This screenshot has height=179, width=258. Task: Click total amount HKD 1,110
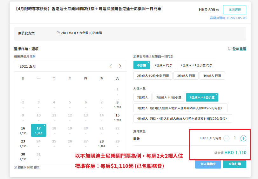tap(235, 153)
